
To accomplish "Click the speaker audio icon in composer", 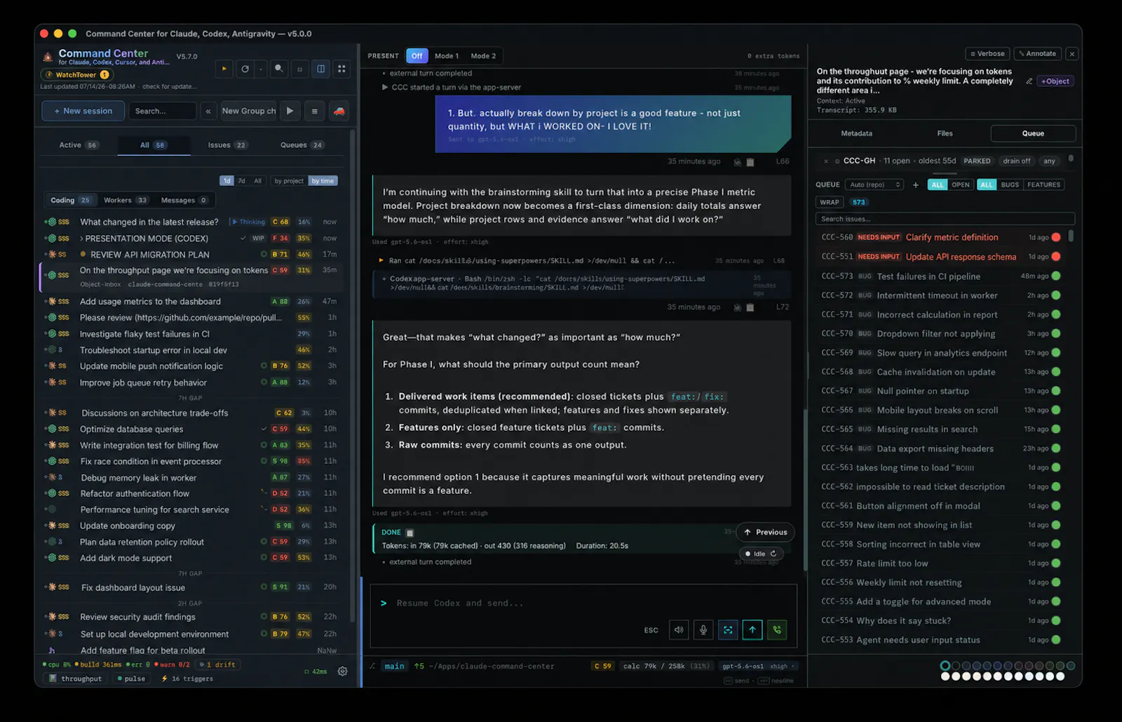I will pyautogui.click(x=679, y=630).
